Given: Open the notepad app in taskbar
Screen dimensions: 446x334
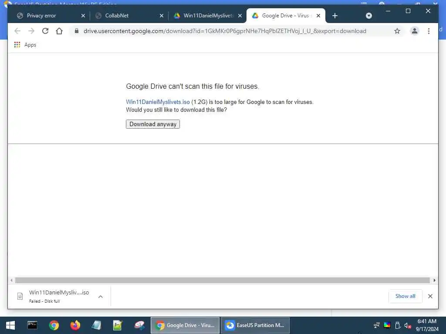Looking at the screenshot, I should coord(96,325).
